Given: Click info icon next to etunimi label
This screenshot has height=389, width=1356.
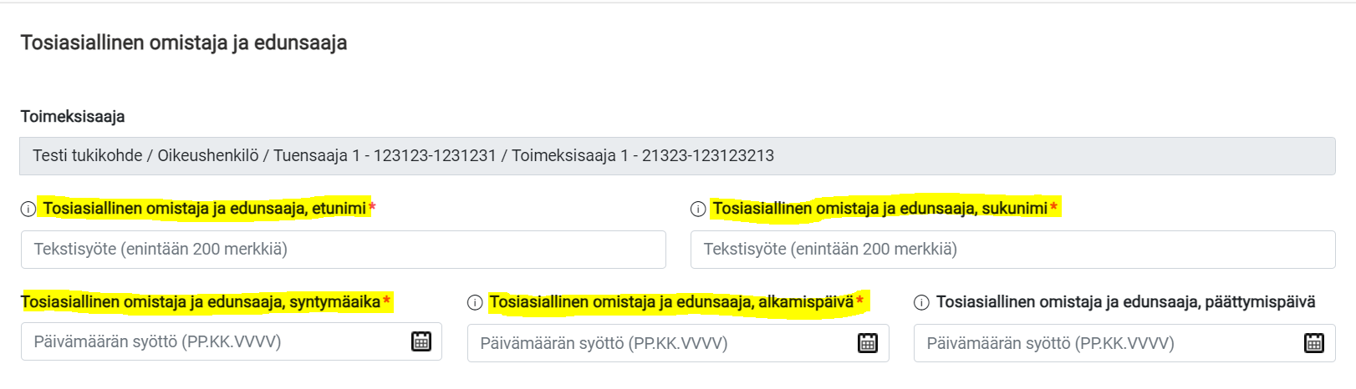Looking at the screenshot, I should coord(28,210).
